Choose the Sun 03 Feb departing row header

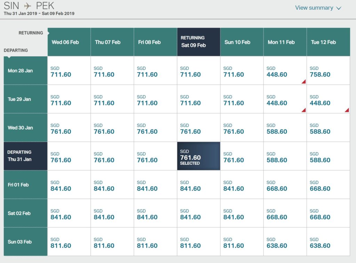(x=25, y=242)
